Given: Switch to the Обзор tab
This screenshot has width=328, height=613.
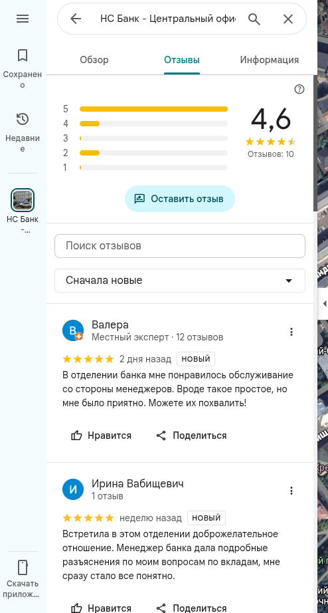Looking at the screenshot, I should (94, 60).
